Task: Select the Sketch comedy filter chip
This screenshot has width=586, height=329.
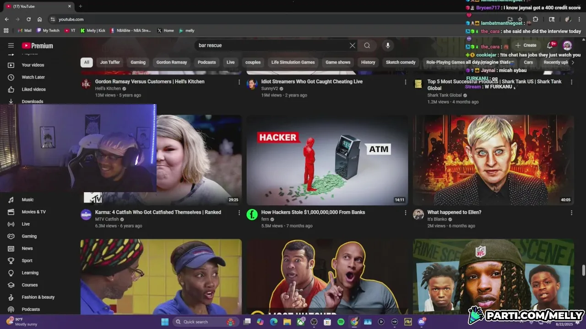Action: click(401, 62)
